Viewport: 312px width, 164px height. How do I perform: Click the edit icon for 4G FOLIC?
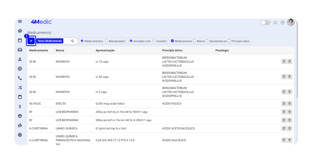click(x=284, y=104)
